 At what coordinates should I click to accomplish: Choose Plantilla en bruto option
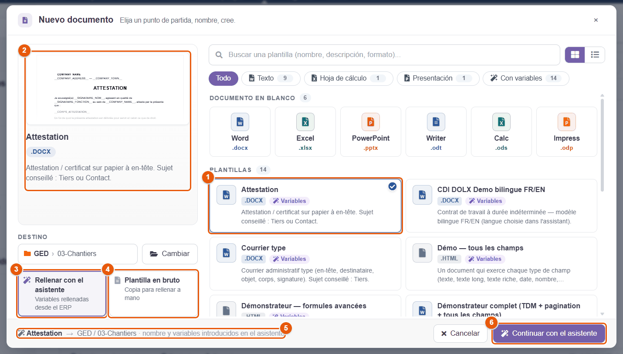[x=153, y=294]
